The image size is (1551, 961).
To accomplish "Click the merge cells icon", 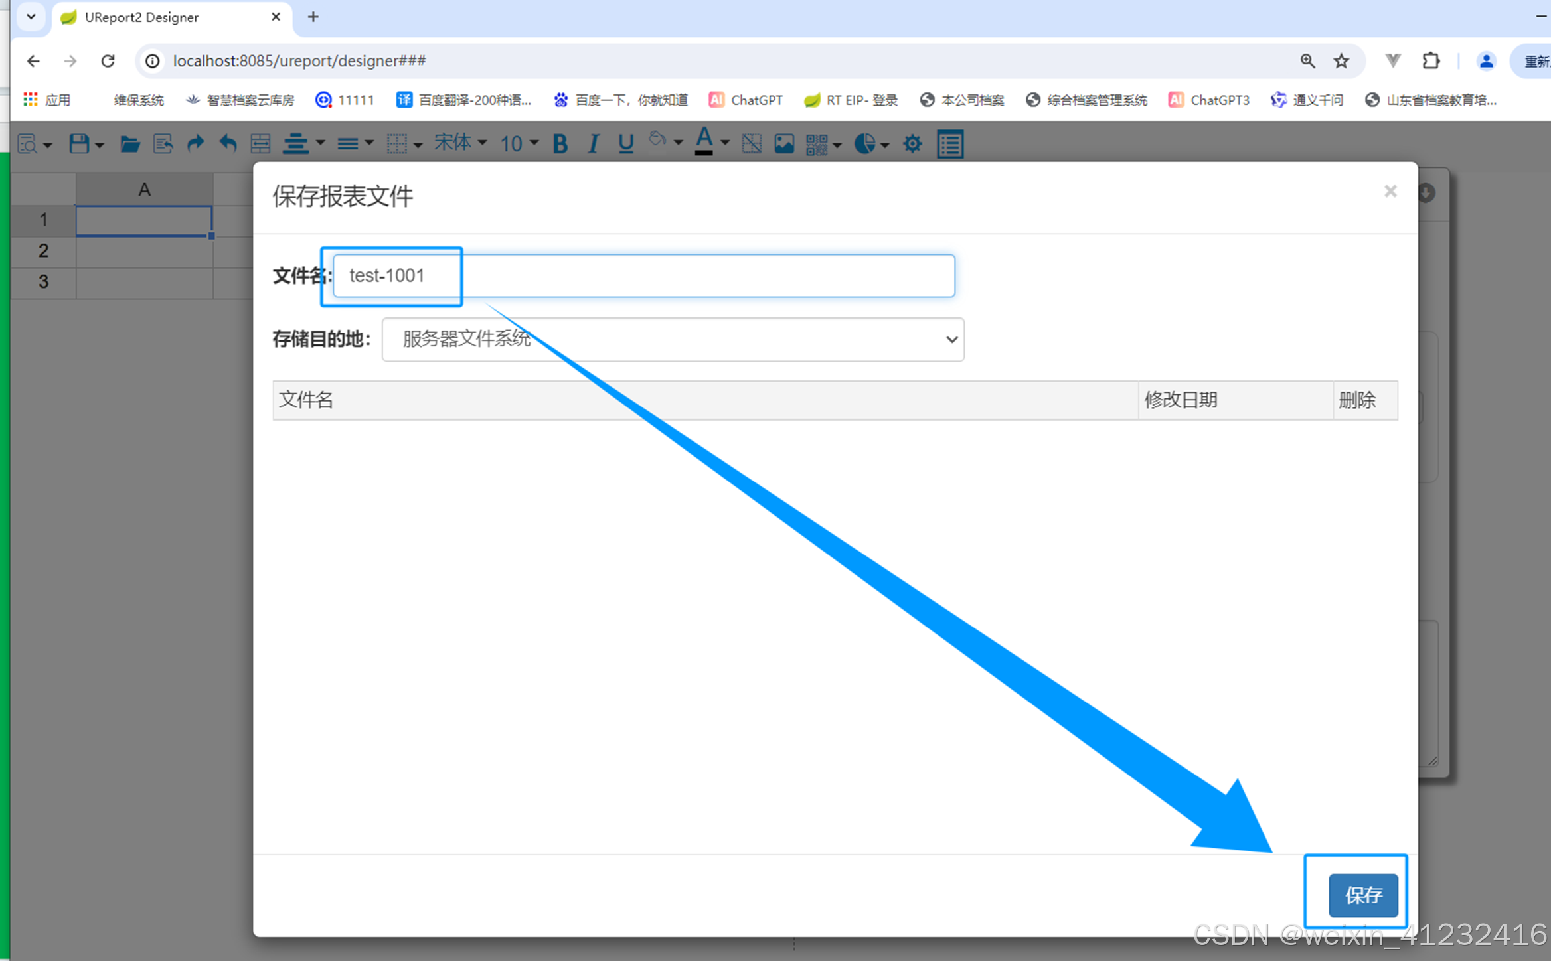I will point(260,143).
